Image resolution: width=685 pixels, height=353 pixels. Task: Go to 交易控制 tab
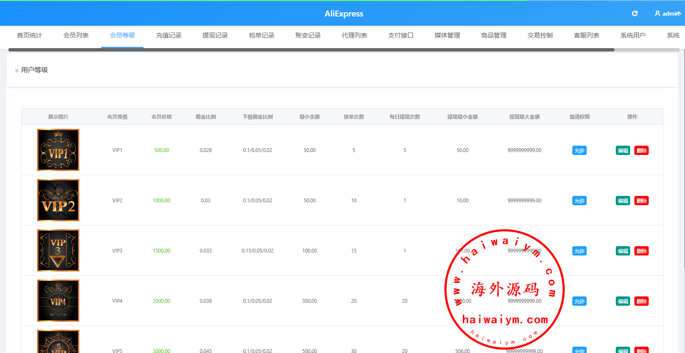[540, 35]
